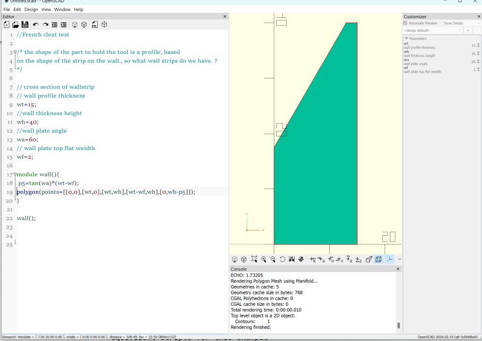482x341 pixels.
Task: Save the file with the floppy disk icon
Action: point(25,25)
